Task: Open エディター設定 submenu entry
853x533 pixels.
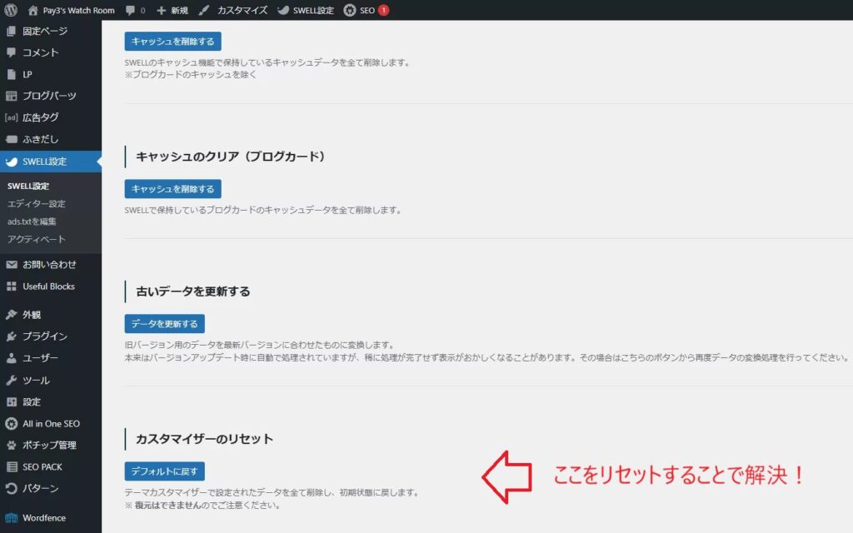Action: 37,203
